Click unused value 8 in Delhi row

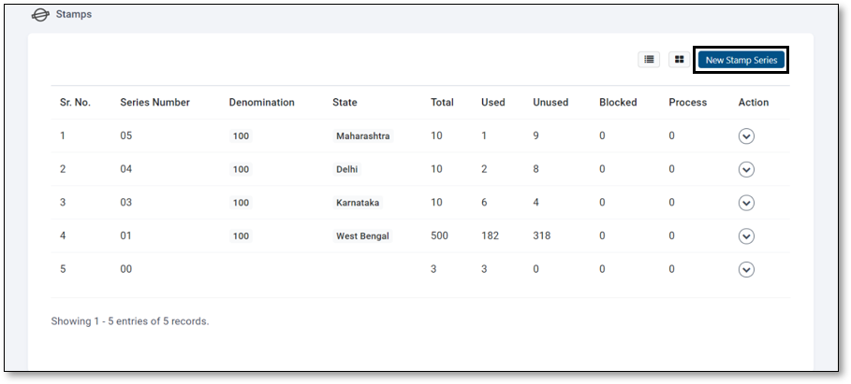[536, 169]
